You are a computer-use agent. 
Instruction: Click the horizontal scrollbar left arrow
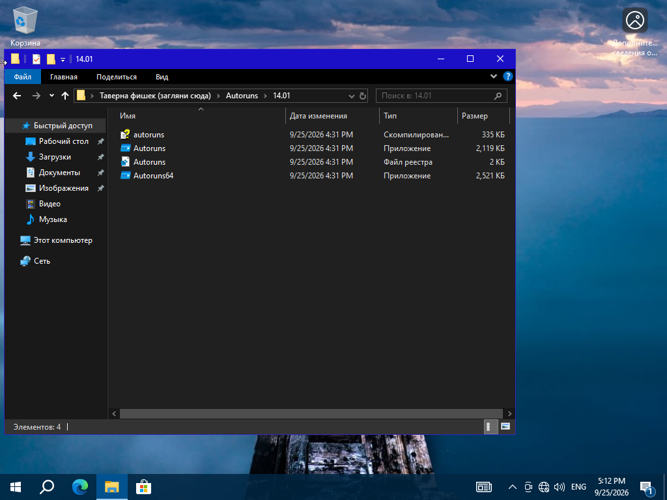click(x=114, y=413)
